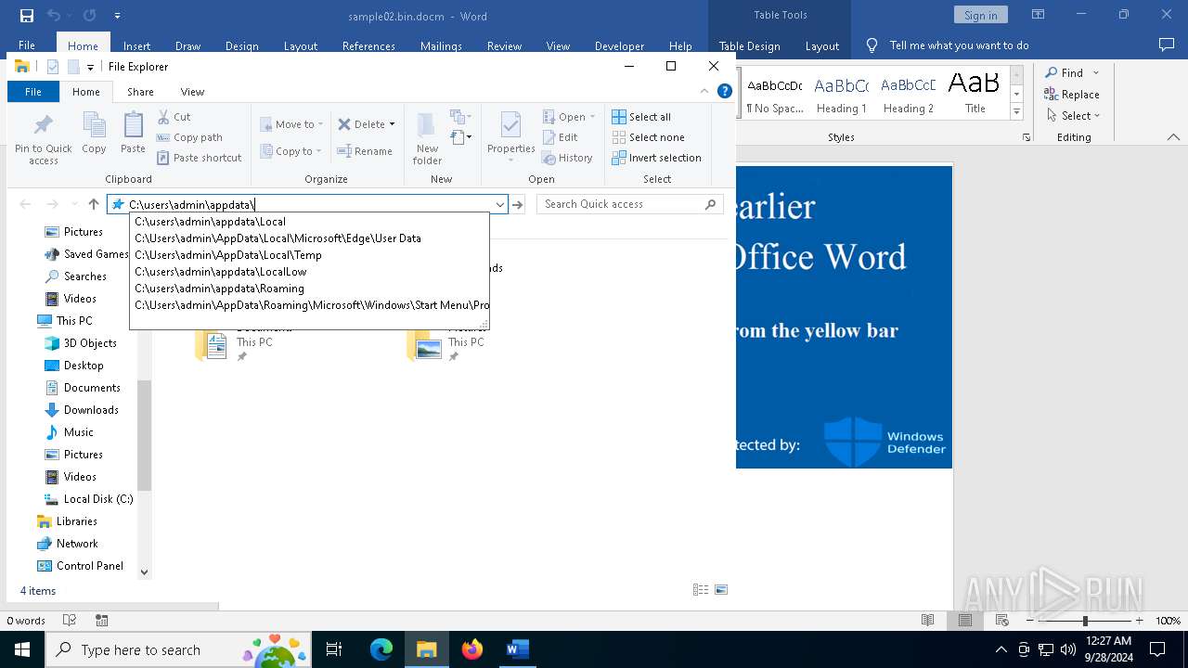The image size is (1188, 668).
Task: Switch to large icons view button
Action: 721,590
